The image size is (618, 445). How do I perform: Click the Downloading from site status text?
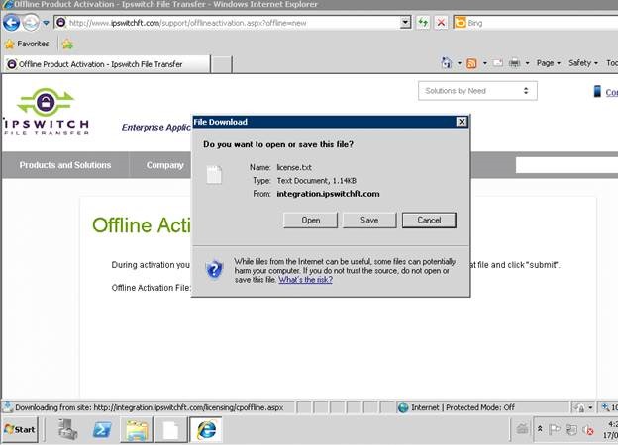click(149, 407)
